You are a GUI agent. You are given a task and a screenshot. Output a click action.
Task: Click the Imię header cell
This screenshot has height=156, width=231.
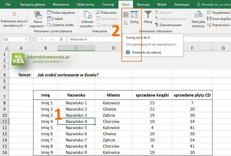[x=45, y=95]
